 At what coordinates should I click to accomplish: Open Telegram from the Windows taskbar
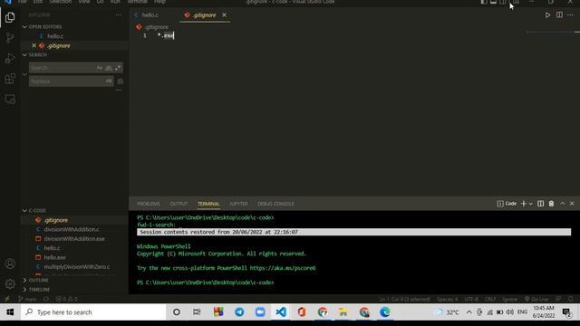[x=239, y=312]
